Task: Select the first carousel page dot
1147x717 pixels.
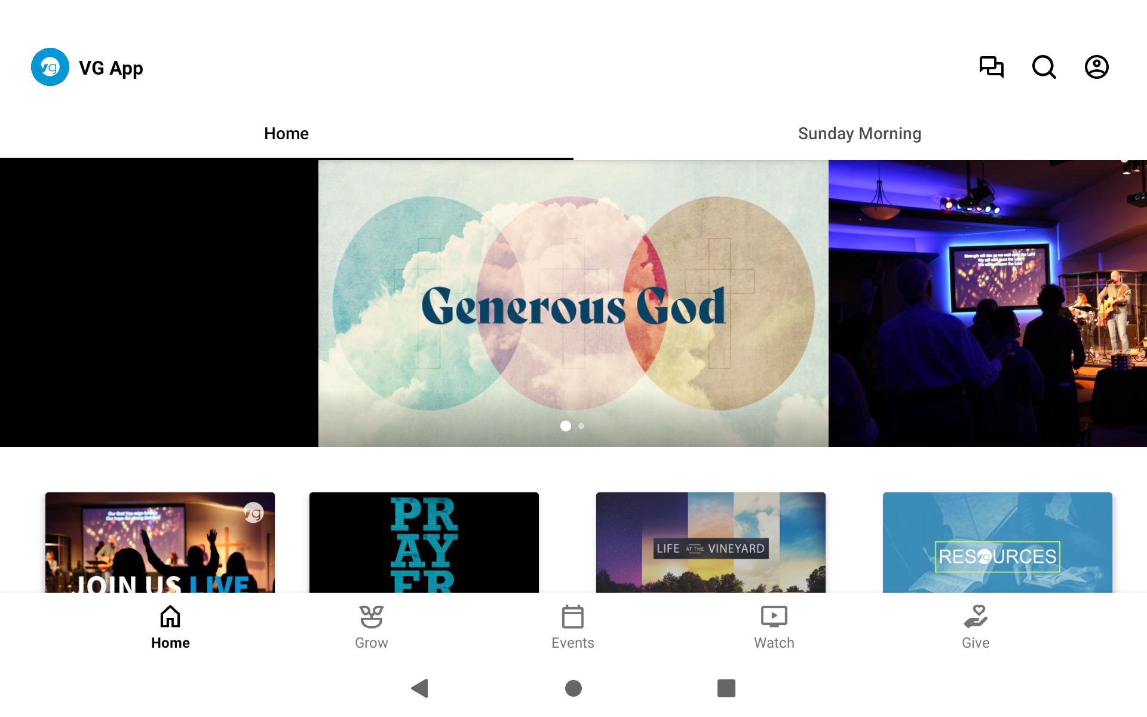Action: [565, 426]
